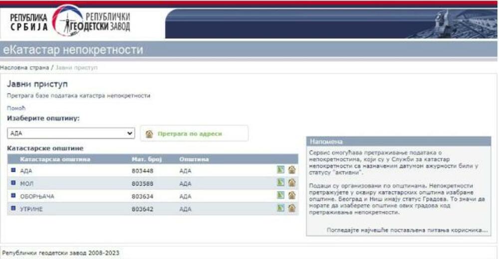Click blue square bullet beside УТРИНЕ
The height and width of the screenshot is (259, 499).
(x=13, y=208)
